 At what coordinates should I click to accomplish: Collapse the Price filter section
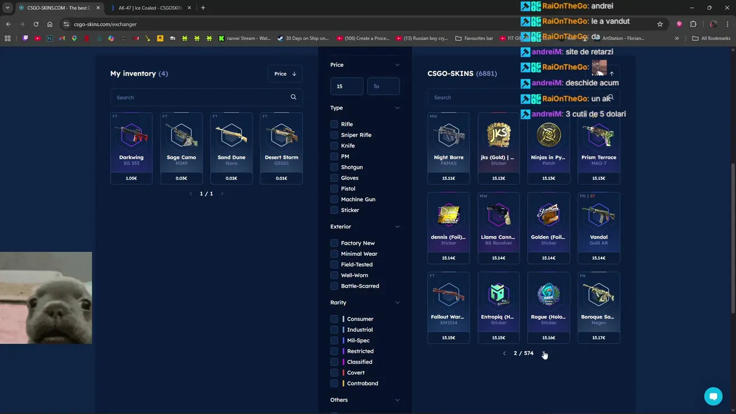click(x=397, y=65)
